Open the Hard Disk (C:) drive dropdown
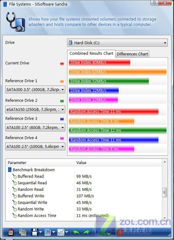The image size is (174, 240). (x=117, y=43)
